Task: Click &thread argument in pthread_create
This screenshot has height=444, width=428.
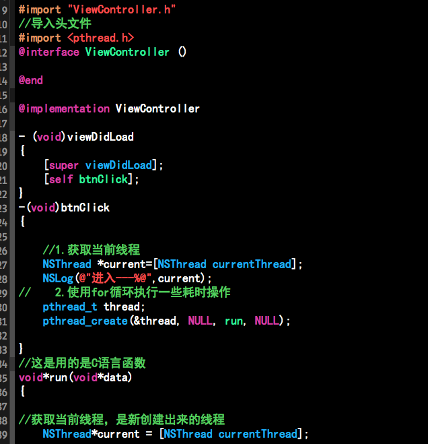Action: click(x=155, y=321)
